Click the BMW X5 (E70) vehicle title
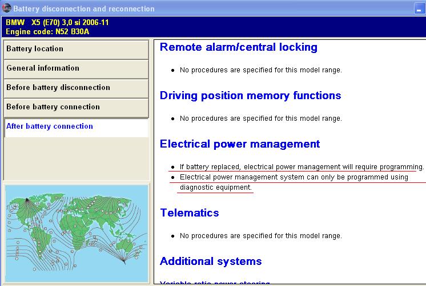The width and height of the screenshot is (426, 286). [57, 22]
